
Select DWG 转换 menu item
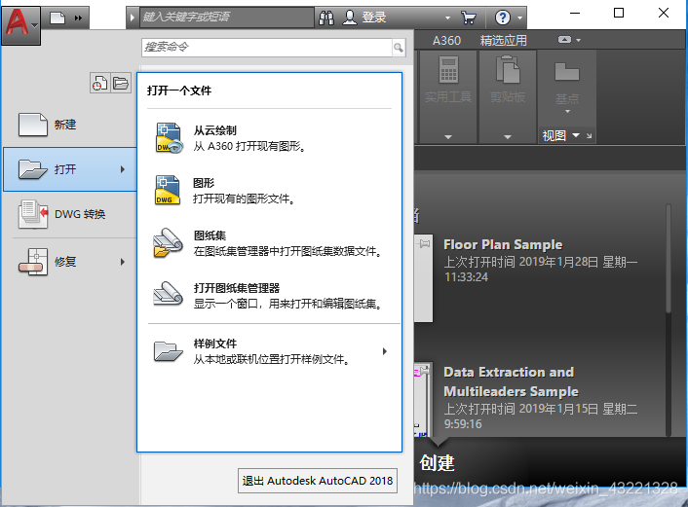[70, 214]
